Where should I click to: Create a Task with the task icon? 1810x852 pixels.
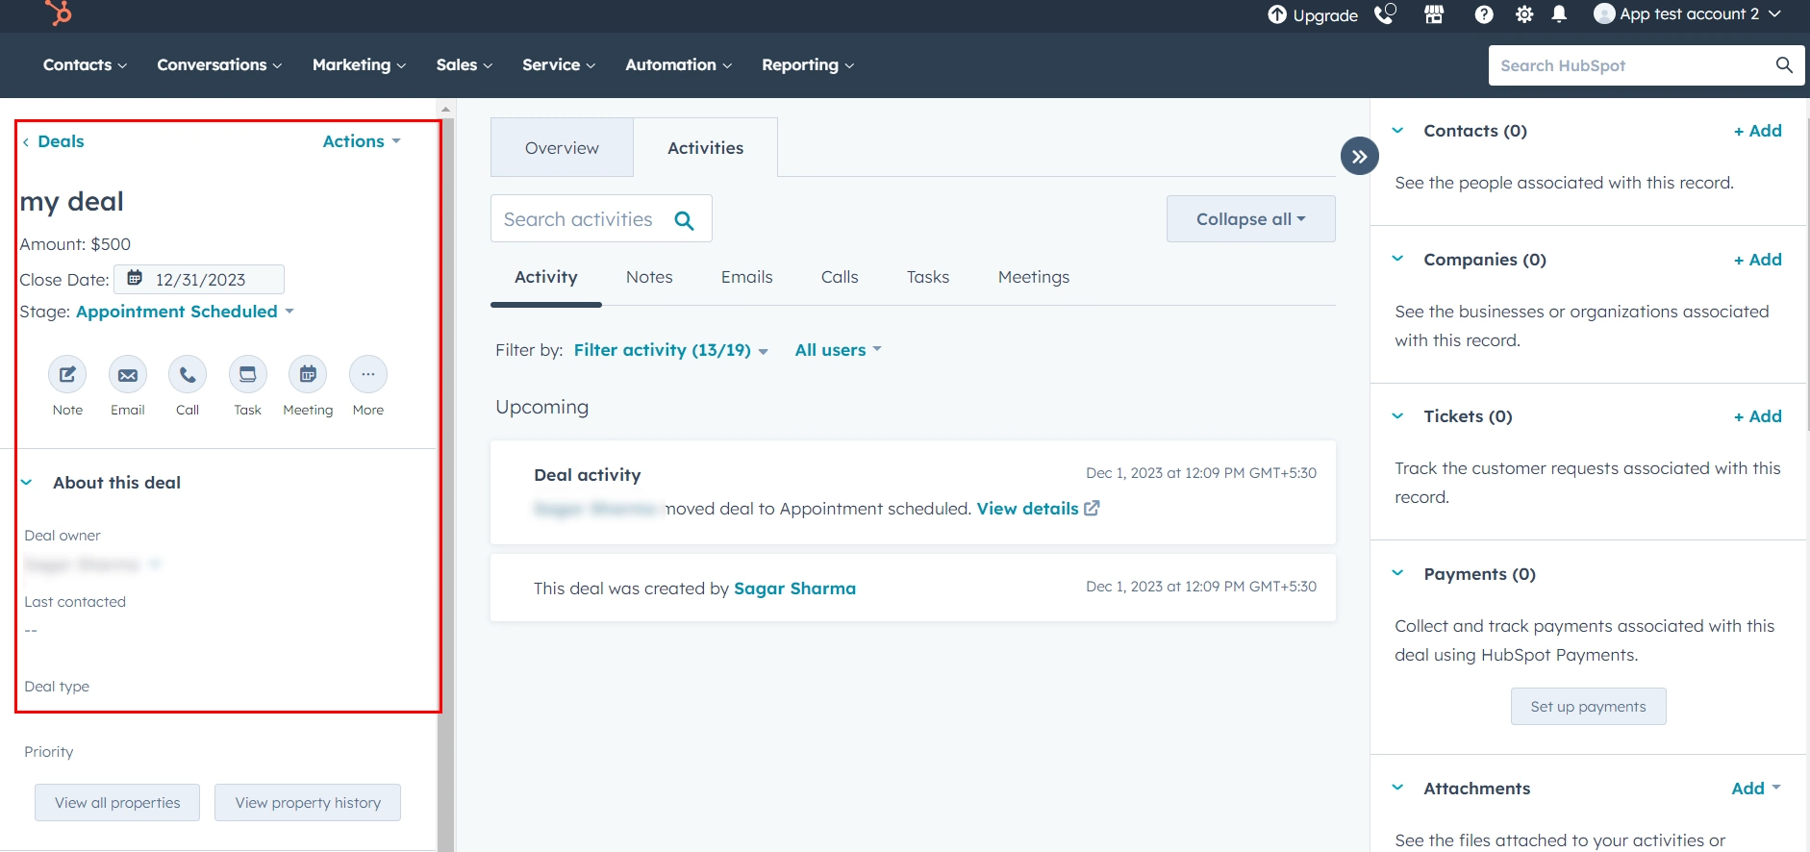click(x=248, y=374)
